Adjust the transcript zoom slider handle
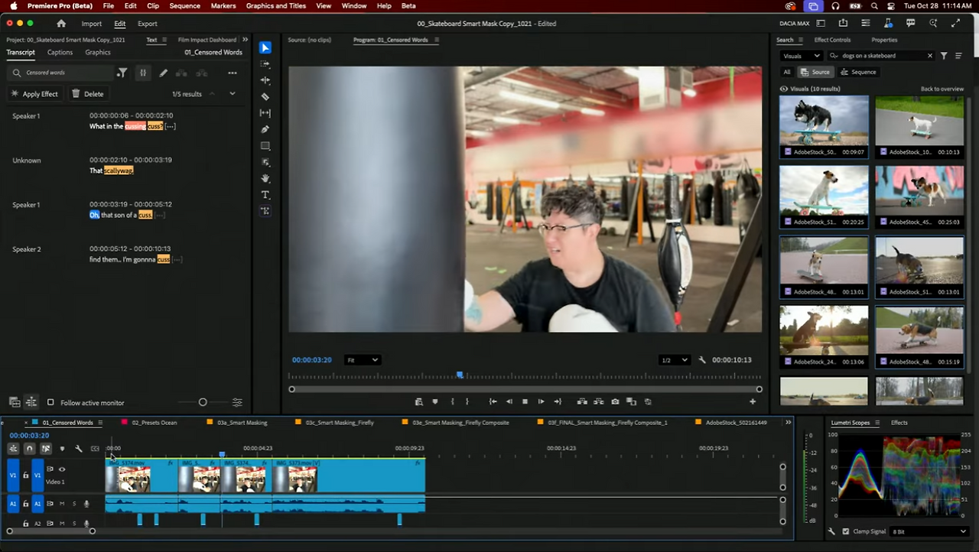979x552 pixels. (203, 402)
